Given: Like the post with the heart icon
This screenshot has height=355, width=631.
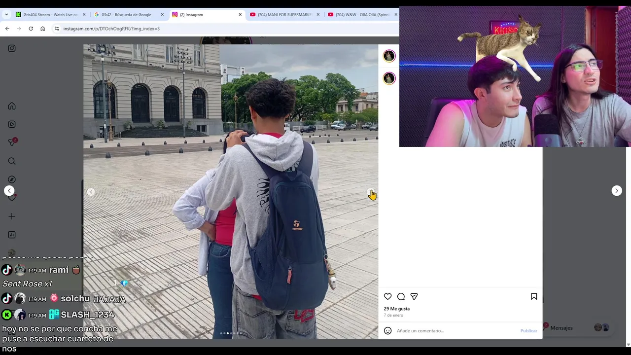Looking at the screenshot, I should (x=388, y=296).
